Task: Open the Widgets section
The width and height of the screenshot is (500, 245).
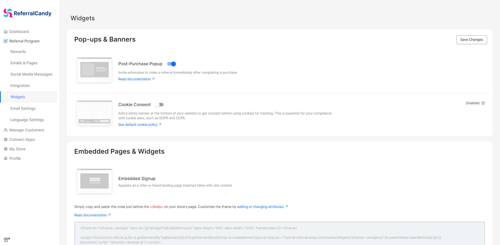Action: click(17, 97)
